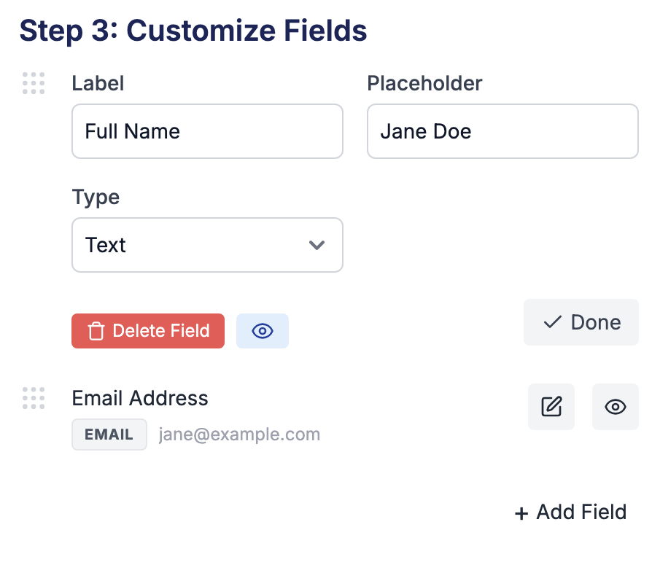Click the eye icon under the Full Name field
The image size is (652, 573).
click(x=262, y=330)
